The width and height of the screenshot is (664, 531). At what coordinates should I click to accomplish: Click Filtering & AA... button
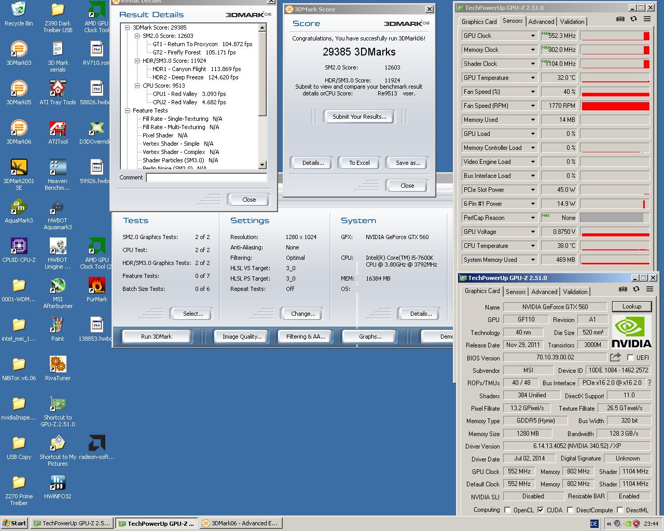click(306, 337)
